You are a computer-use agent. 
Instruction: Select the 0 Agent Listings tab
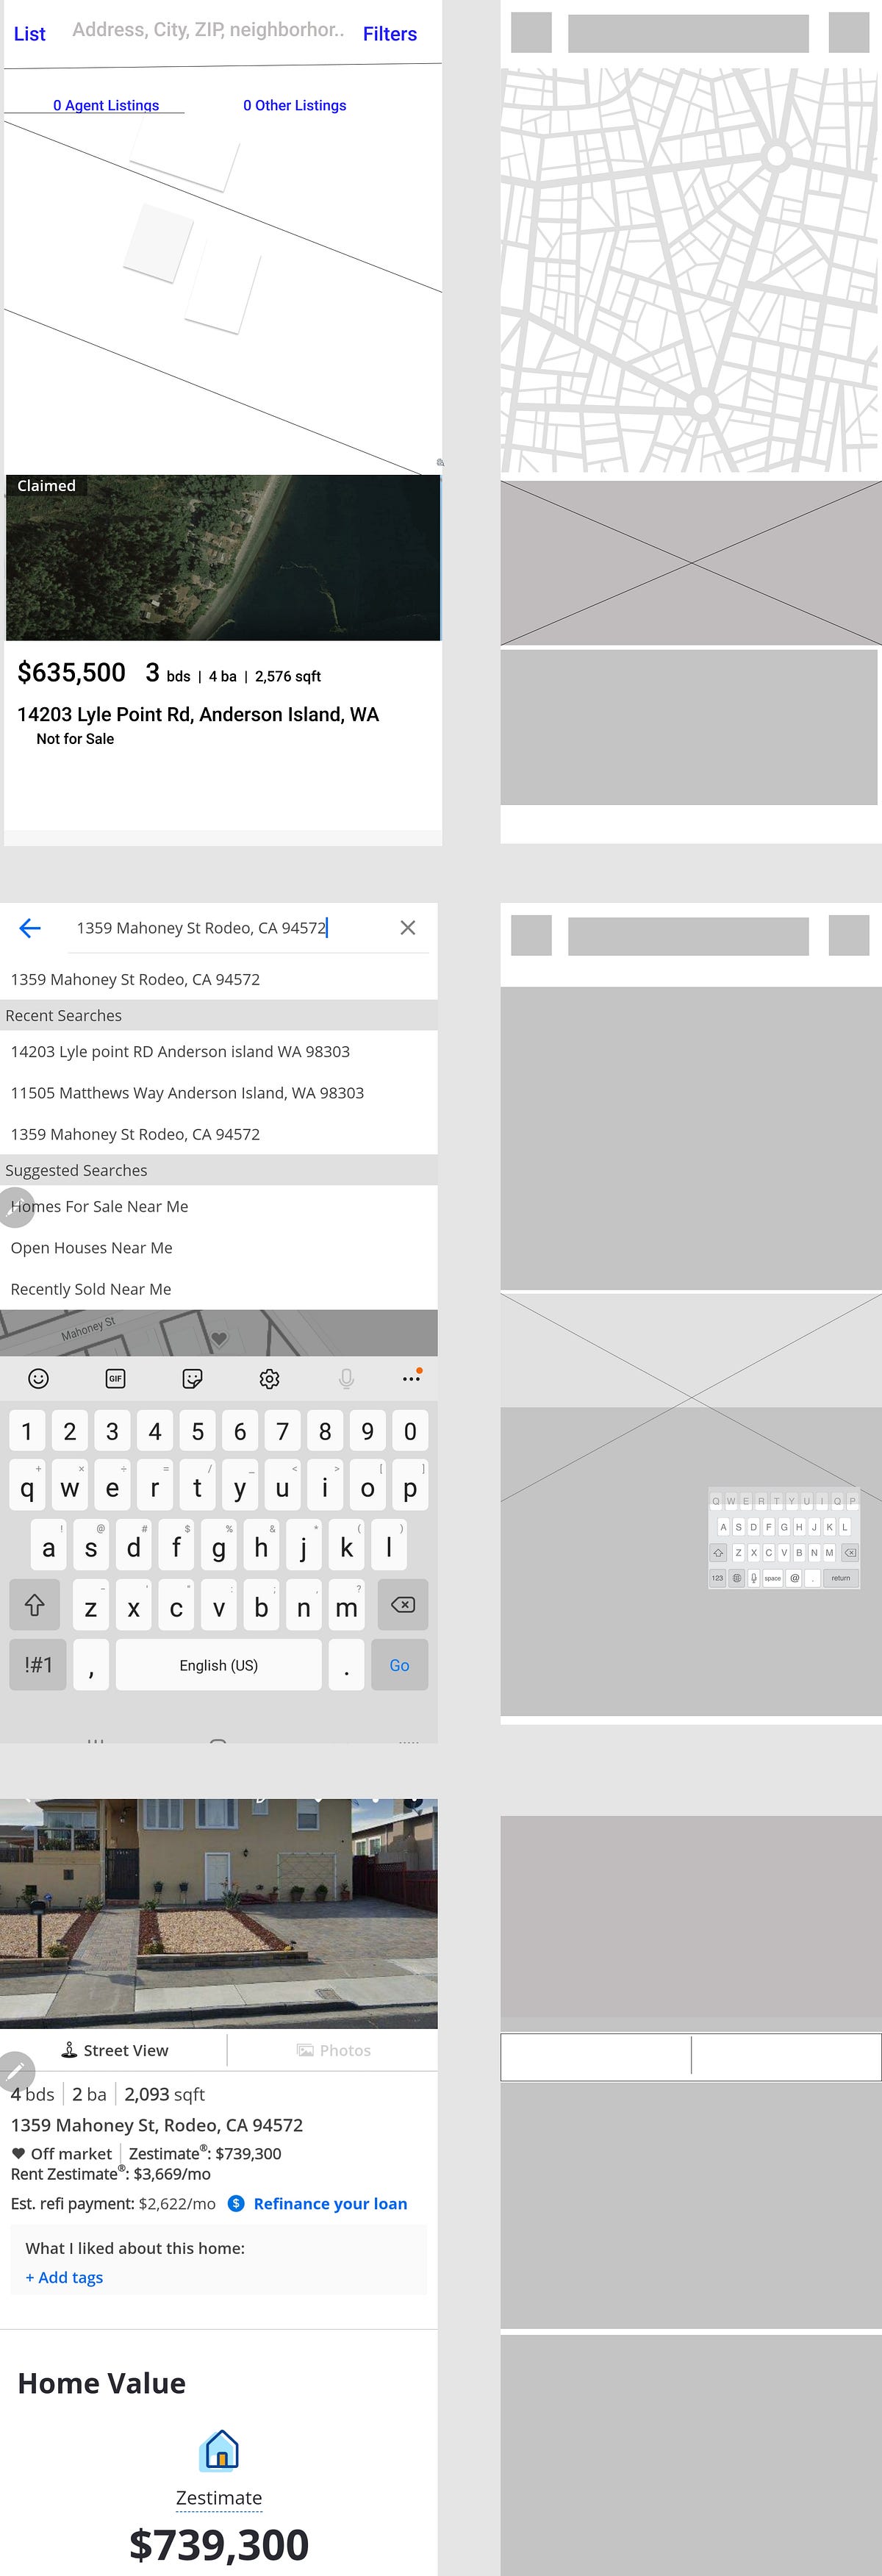(x=106, y=105)
